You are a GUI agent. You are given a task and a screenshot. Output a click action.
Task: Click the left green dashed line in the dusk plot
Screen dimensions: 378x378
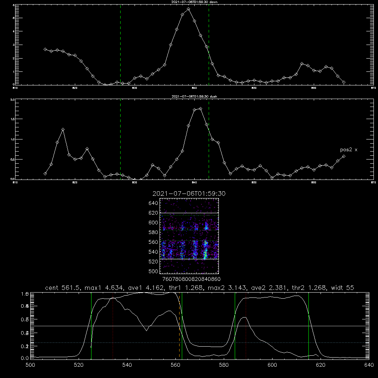point(121,139)
